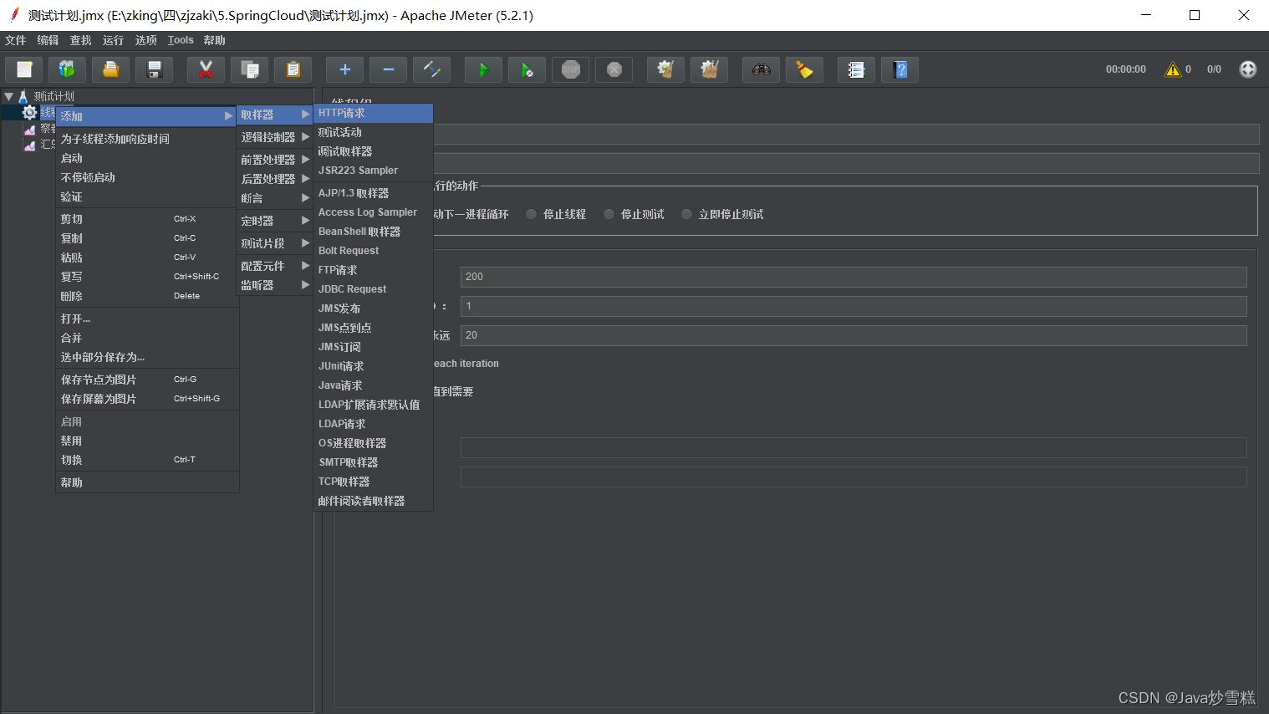Click the Save floppy disk icon
This screenshot has width=1269, height=714.
pos(155,69)
